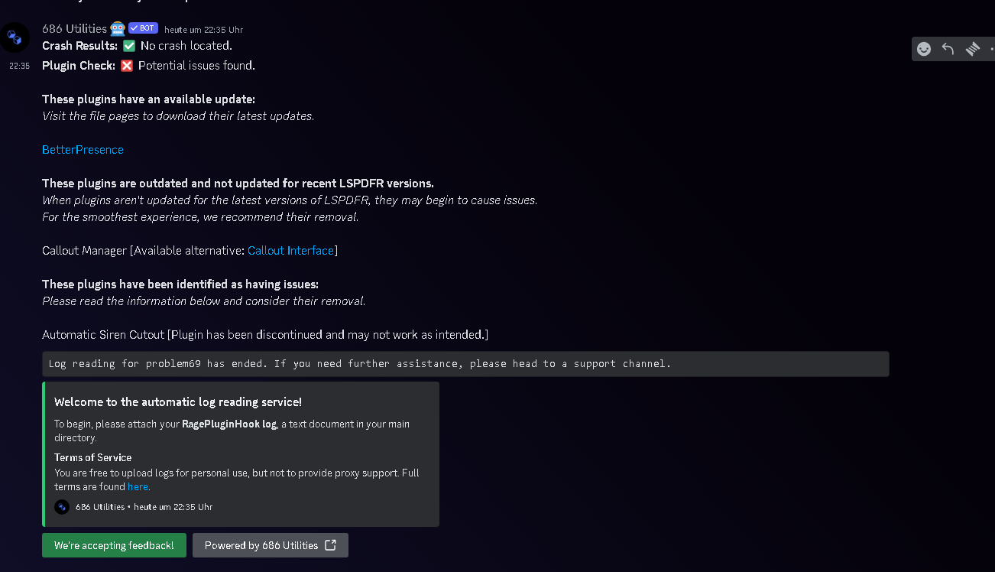This screenshot has height=572, width=995.
Task: Create a thread from this message
Action: (972, 49)
